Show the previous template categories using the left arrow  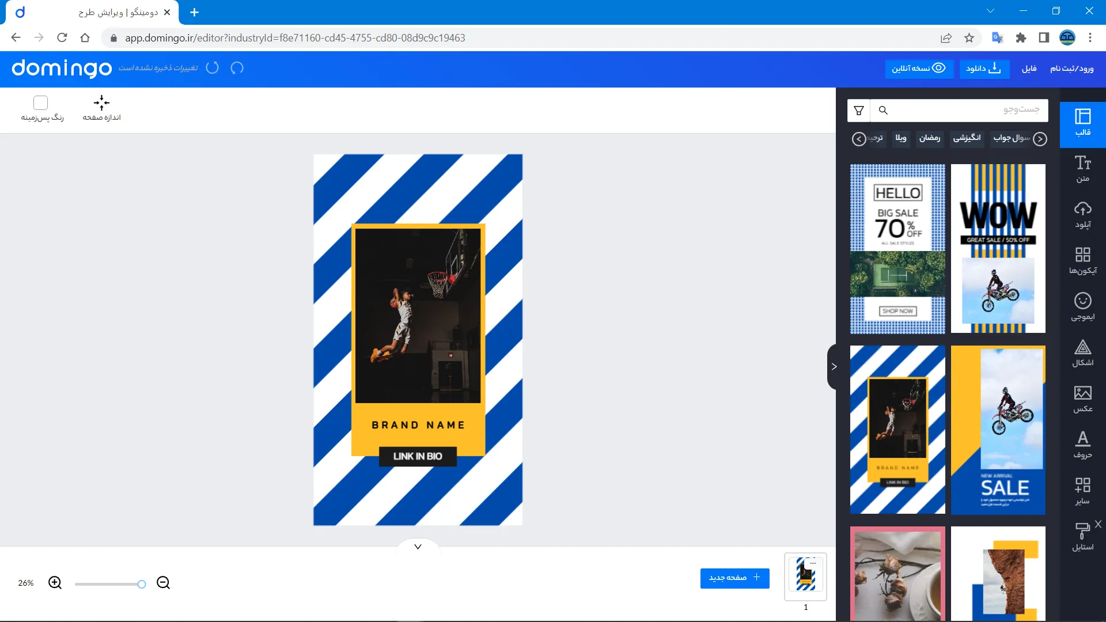pyautogui.click(x=858, y=139)
